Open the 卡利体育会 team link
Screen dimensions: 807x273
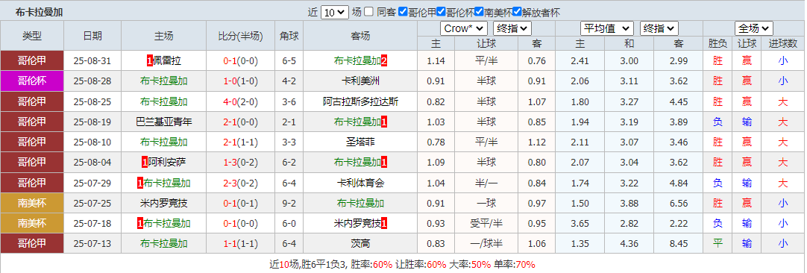(360, 183)
